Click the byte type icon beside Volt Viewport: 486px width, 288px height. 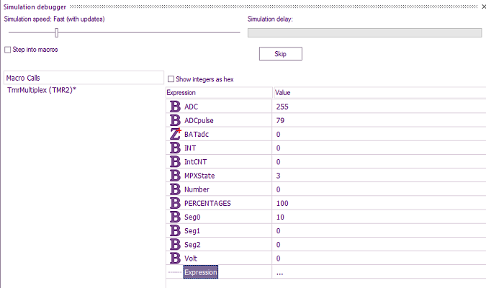175,258
